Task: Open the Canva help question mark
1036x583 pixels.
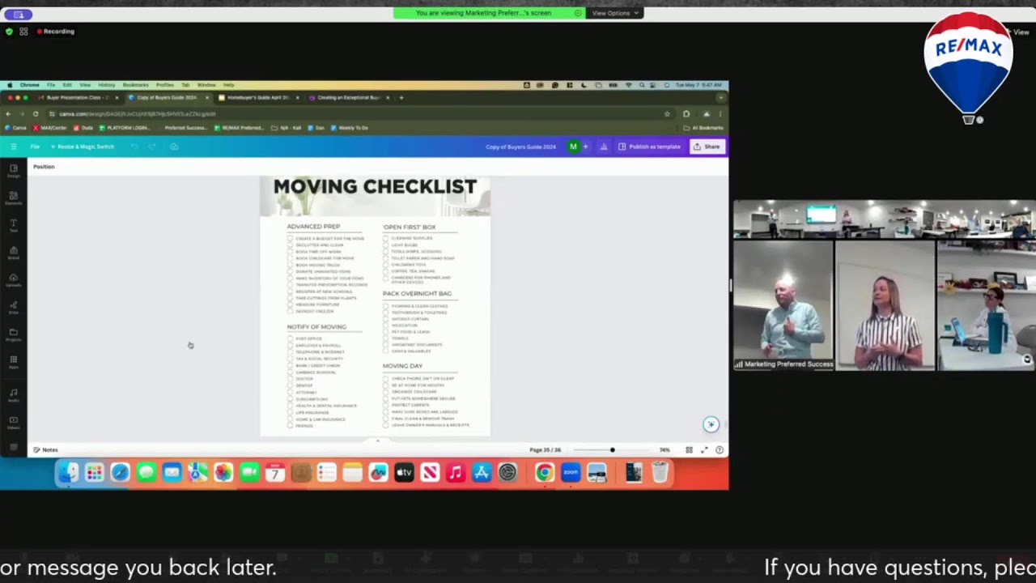Action: tap(719, 449)
